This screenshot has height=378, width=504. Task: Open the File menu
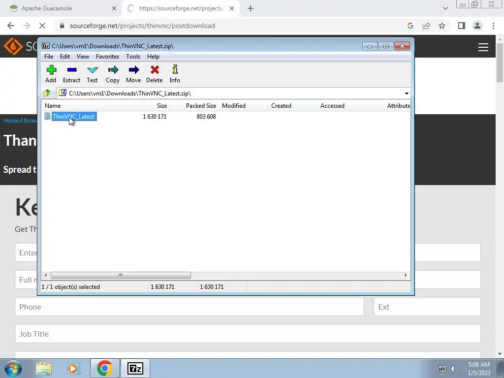pyautogui.click(x=49, y=57)
